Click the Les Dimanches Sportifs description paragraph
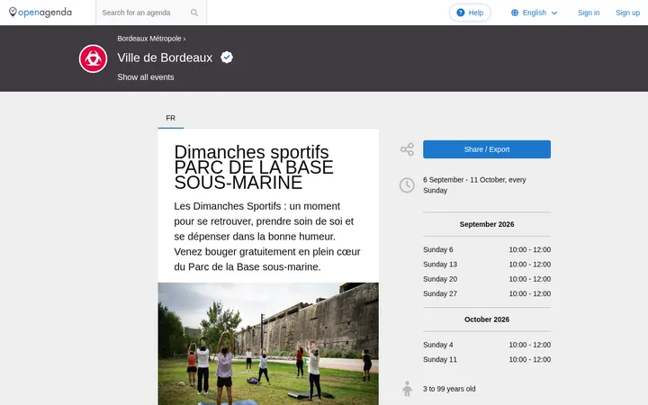 coord(267,237)
